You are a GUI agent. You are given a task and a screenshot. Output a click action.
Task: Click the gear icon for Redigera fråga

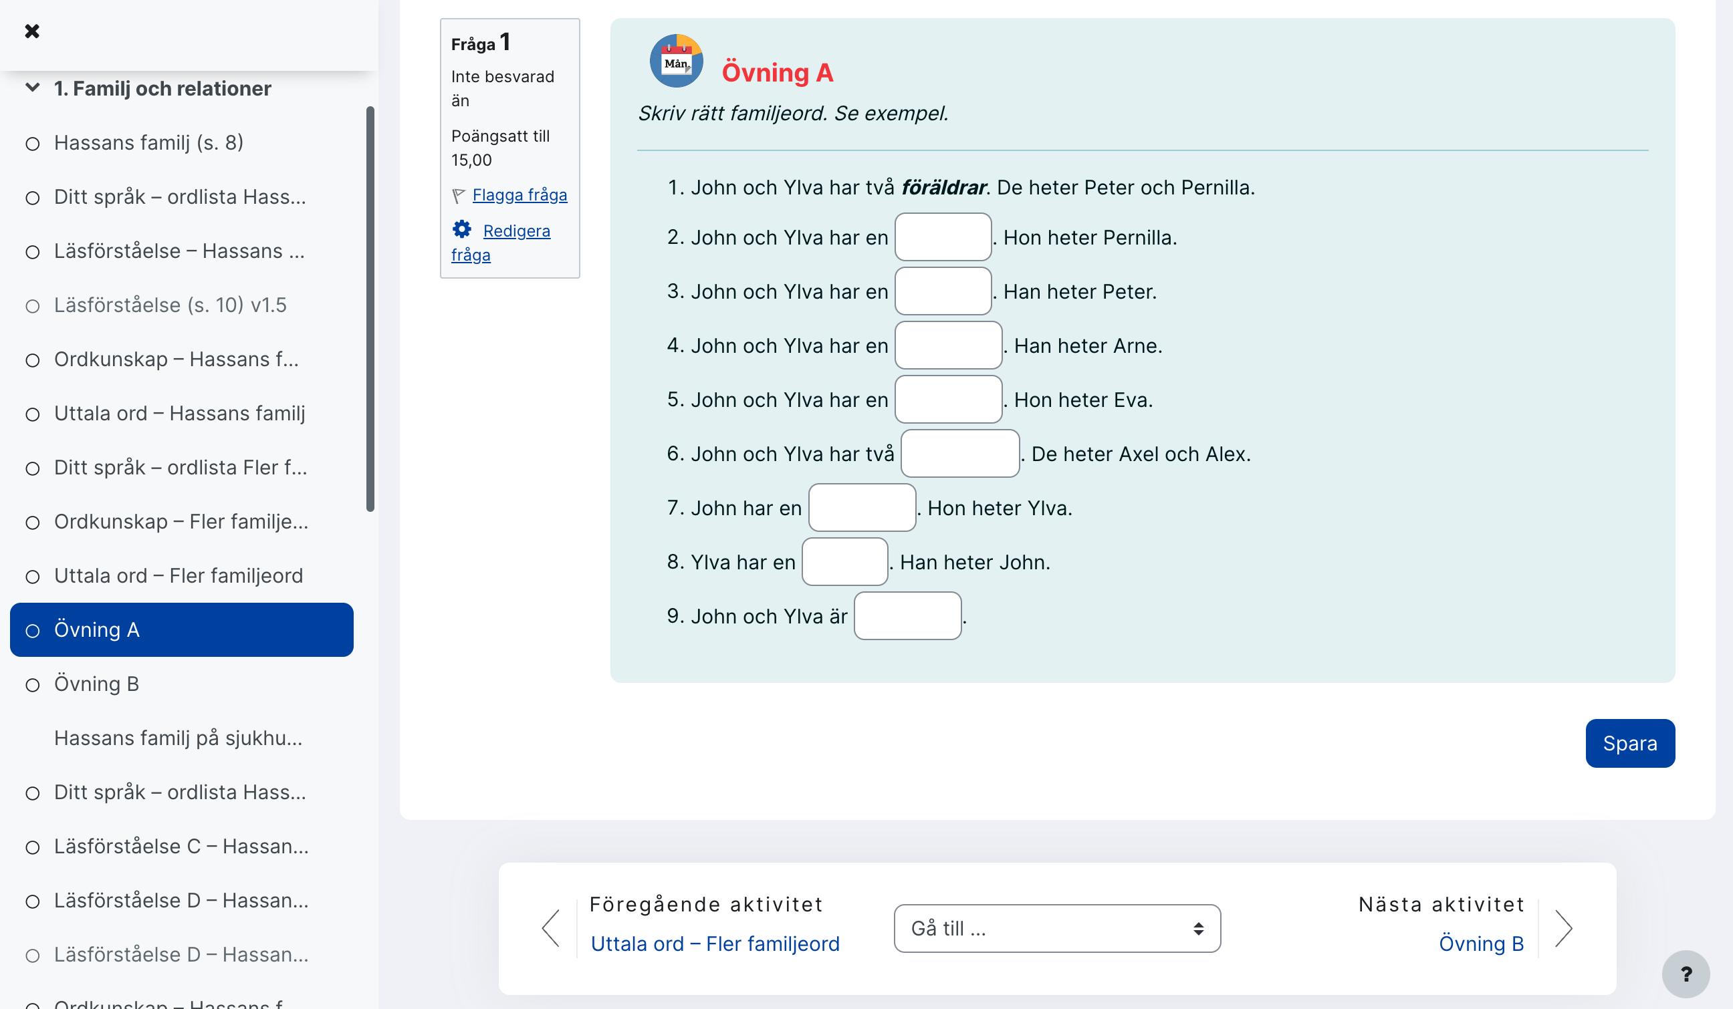point(462,229)
